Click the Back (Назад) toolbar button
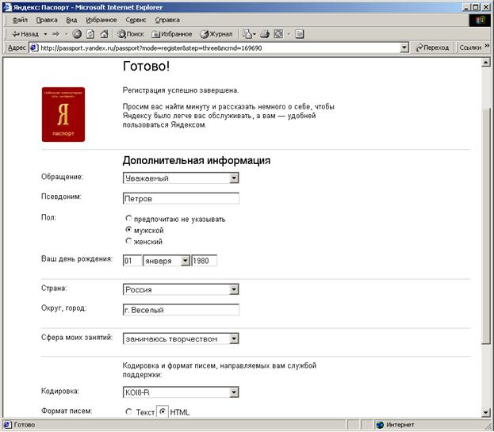Viewport: 494px width, 432px height. click(x=25, y=34)
